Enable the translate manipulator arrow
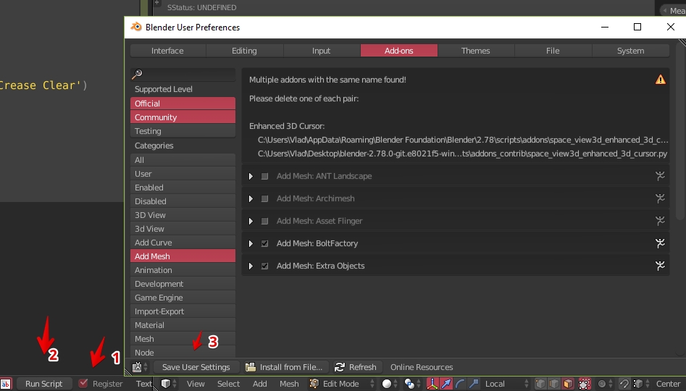The height and width of the screenshot is (391, 686). [x=446, y=384]
